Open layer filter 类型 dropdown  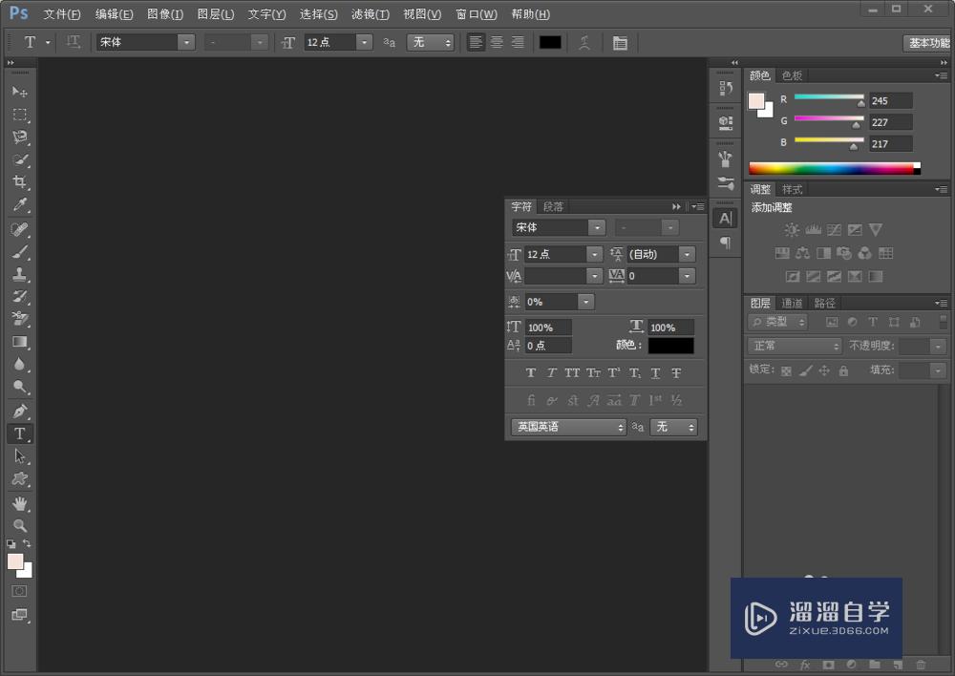point(777,322)
